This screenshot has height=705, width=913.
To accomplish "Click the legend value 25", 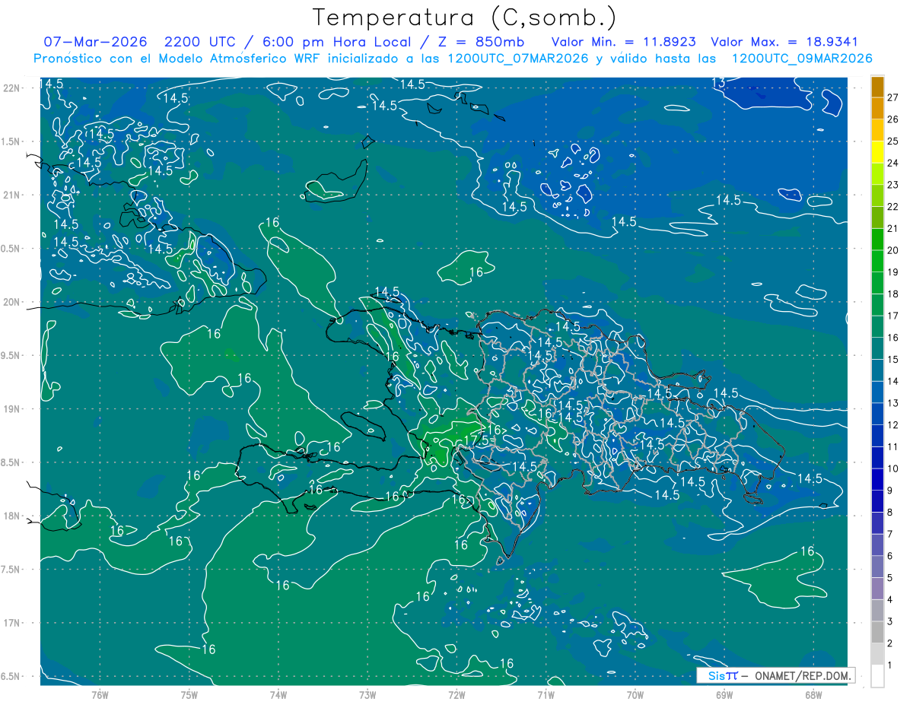I will pos(893,141).
